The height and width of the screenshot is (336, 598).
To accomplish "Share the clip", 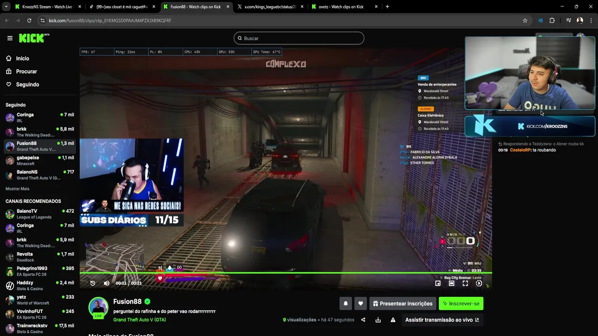I will click(364, 320).
